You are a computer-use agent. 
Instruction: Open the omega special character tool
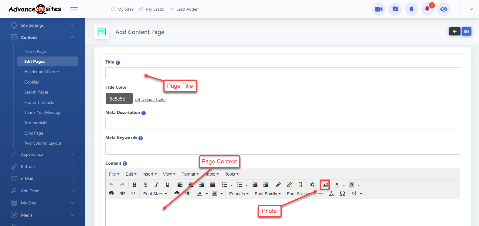(342, 193)
